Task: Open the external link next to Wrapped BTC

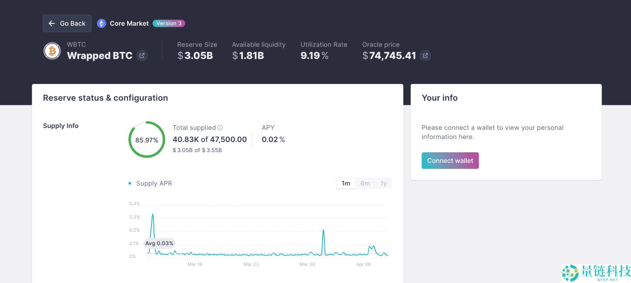Action: point(142,56)
